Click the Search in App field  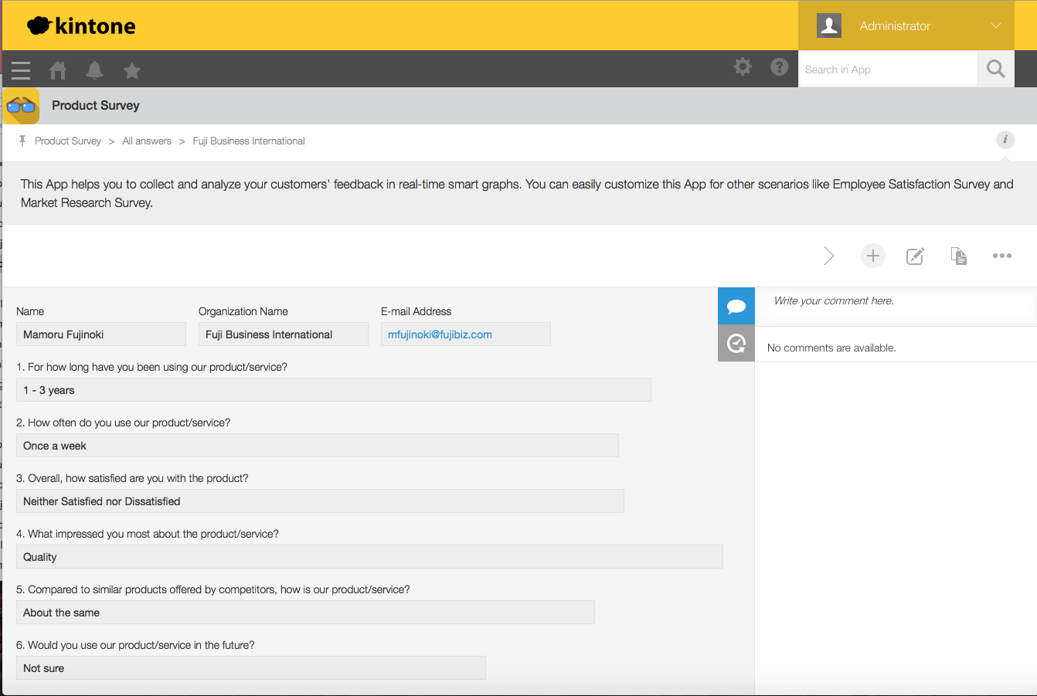[x=887, y=70]
